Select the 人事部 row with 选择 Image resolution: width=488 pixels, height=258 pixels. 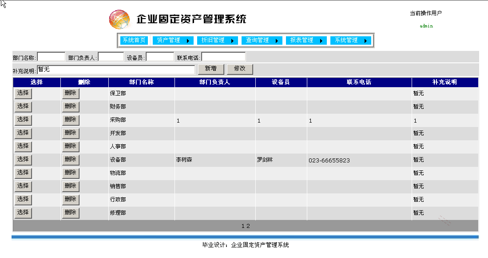click(x=23, y=146)
